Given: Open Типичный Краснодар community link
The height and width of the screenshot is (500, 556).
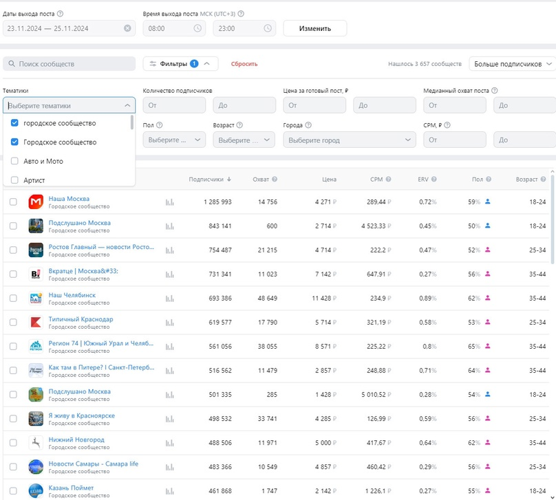Looking at the screenshot, I should point(81,319).
